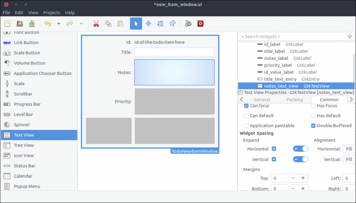The height and width of the screenshot is (203, 356).
Task: Click the Cut scissors icon
Action: (x=96, y=23)
